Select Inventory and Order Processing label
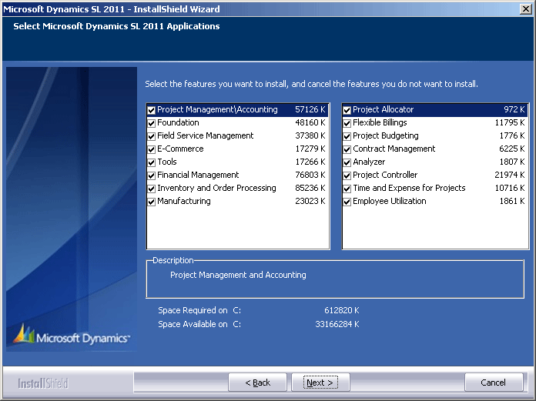Image resolution: width=536 pixels, height=401 pixels. pyautogui.click(x=216, y=188)
